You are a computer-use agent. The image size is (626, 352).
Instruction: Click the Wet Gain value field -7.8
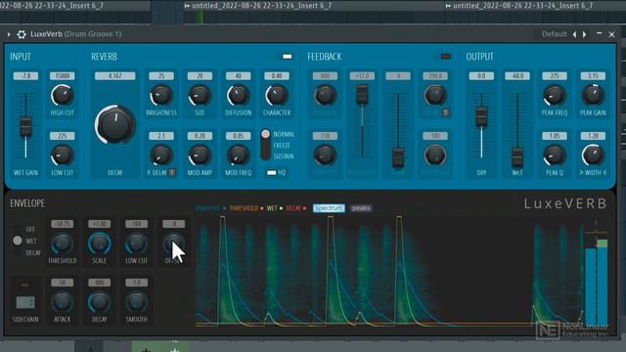pyautogui.click(x=26, y=76)
